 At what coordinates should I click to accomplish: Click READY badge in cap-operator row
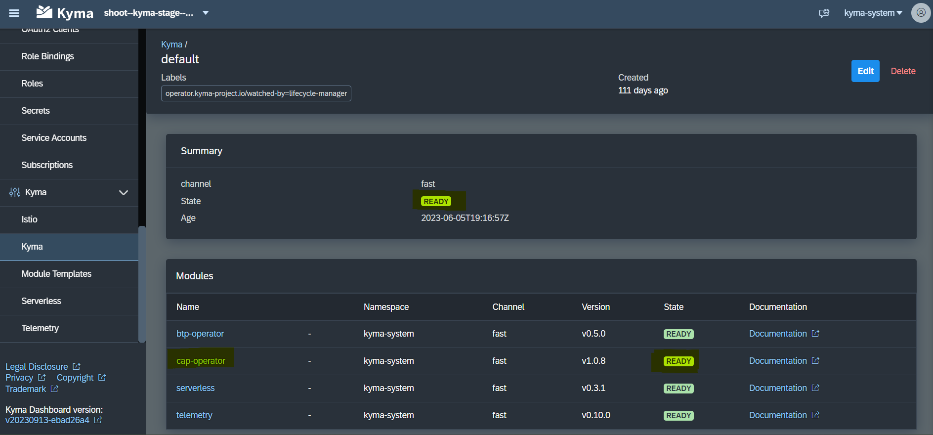click(679, 361)
